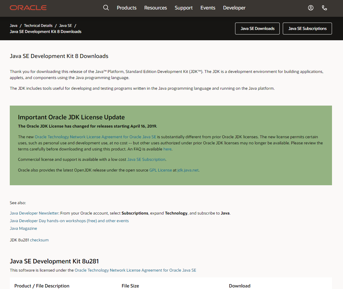
Task: Click 'See also:' text
Action: pos(18,203)
